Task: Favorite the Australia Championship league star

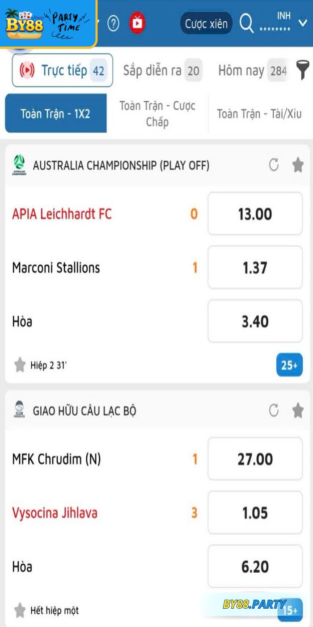Action: [x=298, y=165]
